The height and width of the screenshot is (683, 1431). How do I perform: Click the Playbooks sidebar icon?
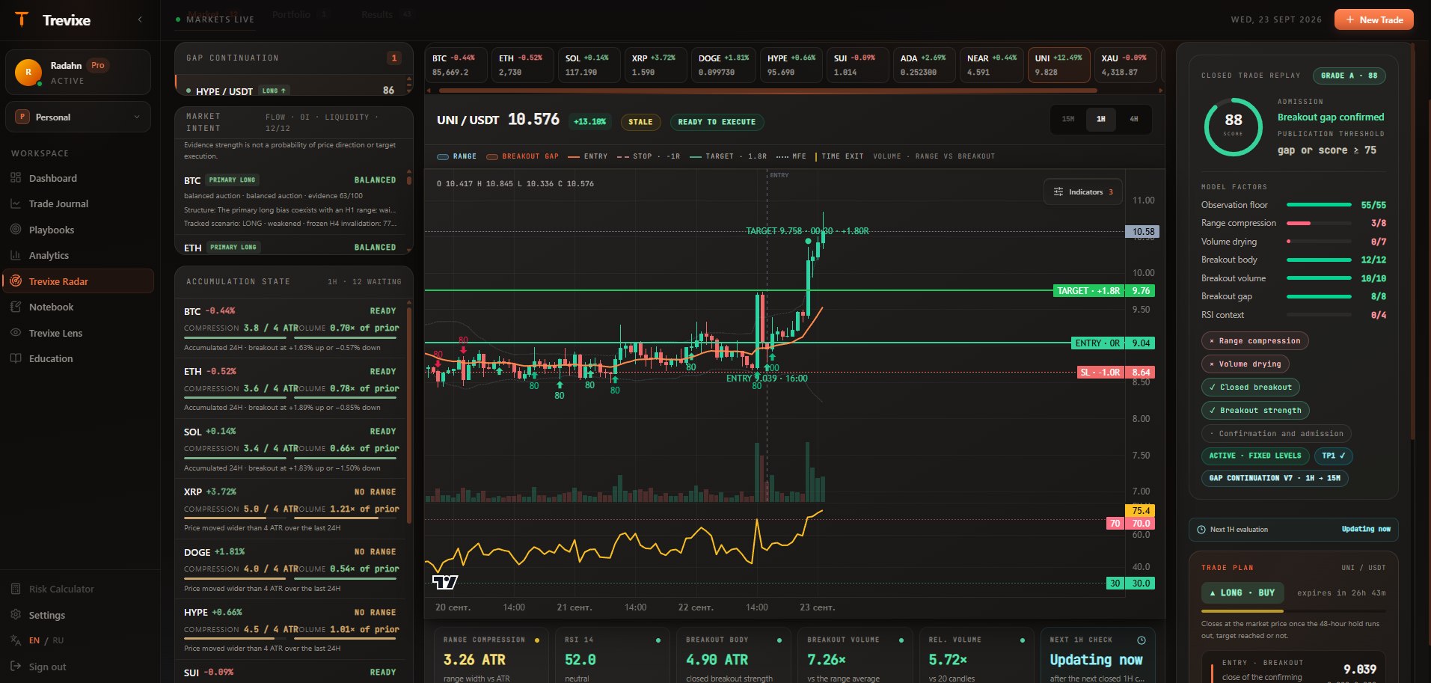[16, 230]
